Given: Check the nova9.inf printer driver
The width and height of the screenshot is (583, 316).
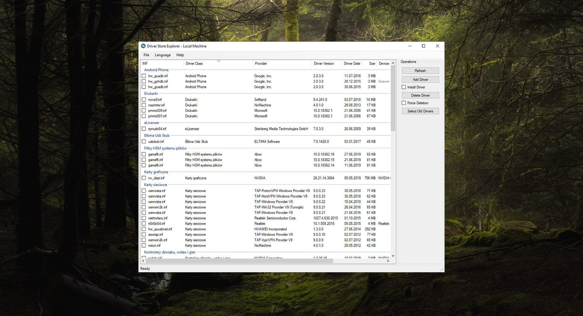Looking at the screenshot, I should (x=144, y=99).
